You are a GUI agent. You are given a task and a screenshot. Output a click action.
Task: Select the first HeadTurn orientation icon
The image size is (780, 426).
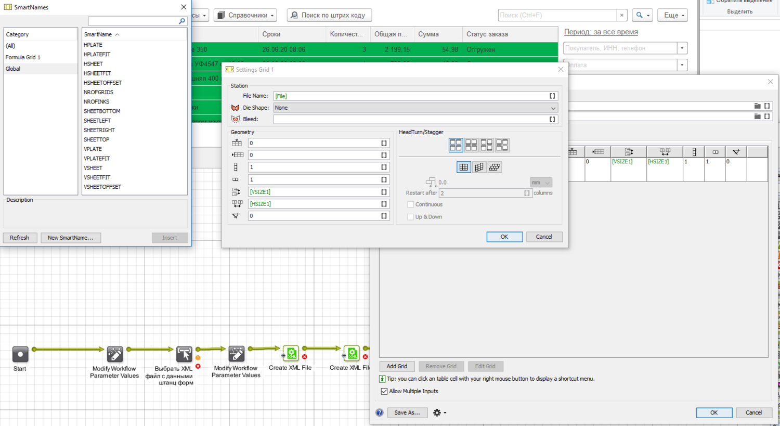point(456,145)
